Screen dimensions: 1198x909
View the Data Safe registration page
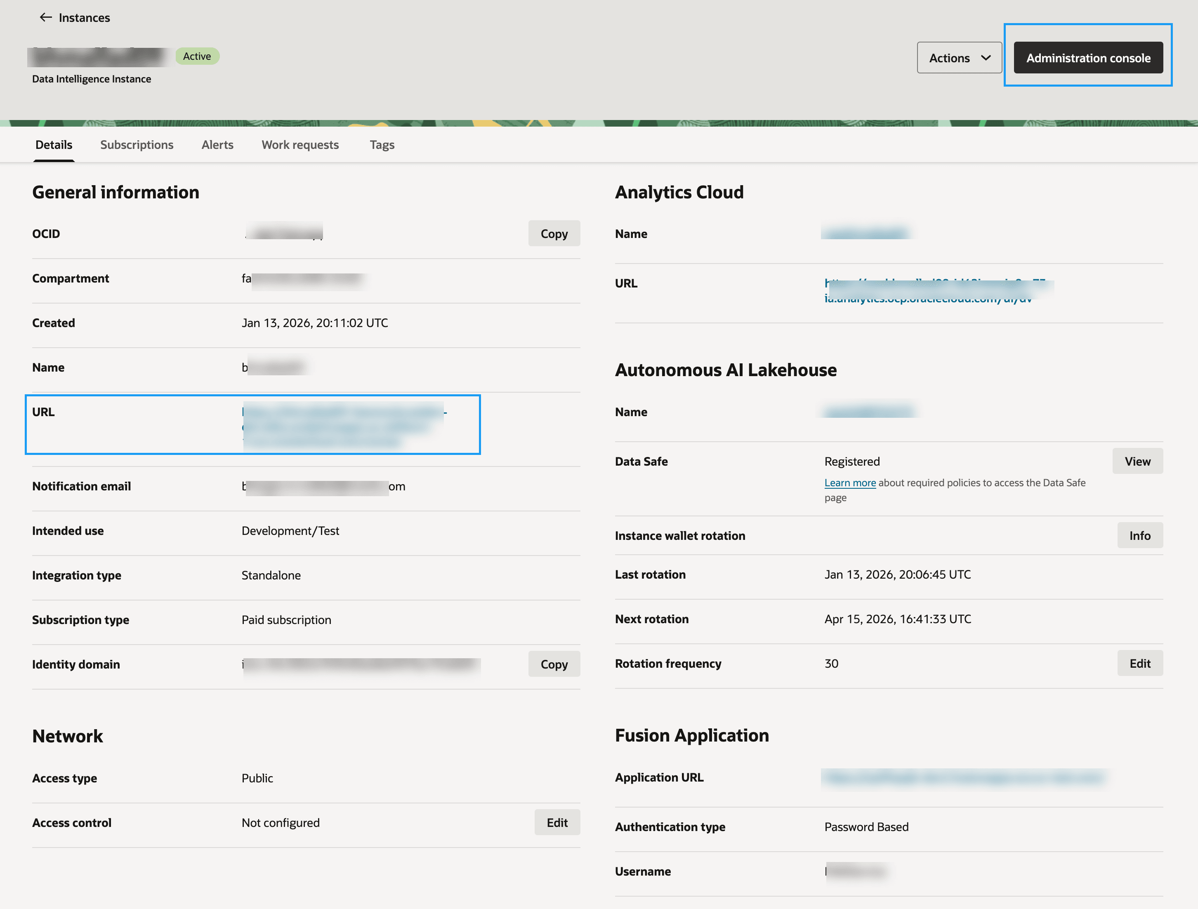click(x=1137, y=461)
